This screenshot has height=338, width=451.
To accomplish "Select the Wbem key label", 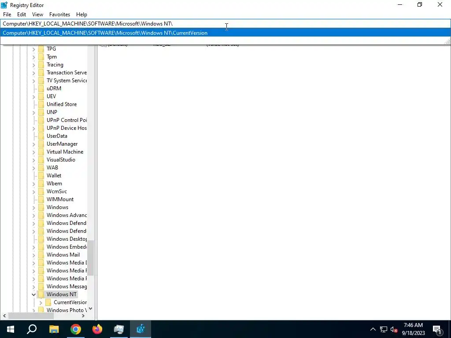I will pyautogui.click(x=54, y=184).
